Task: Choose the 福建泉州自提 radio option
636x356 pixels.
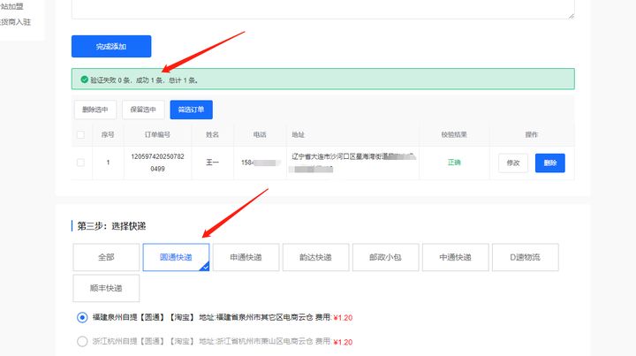Action: pos(82,317)
